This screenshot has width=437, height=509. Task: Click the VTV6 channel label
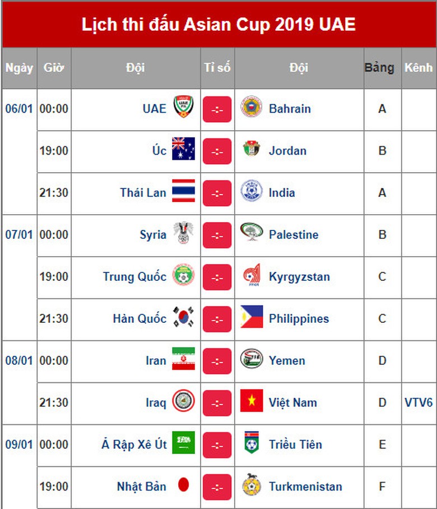point(419,402)
